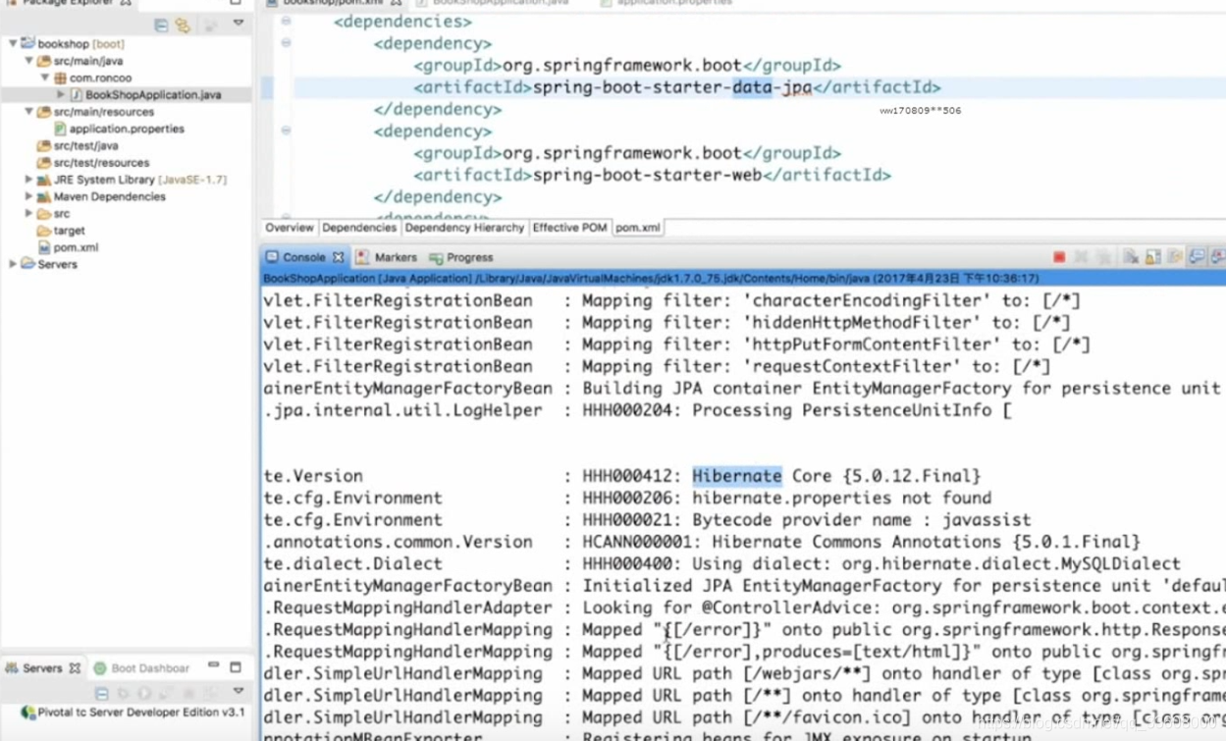
Task: Collapse the bookshop project tree node
Action: point(13,44)
